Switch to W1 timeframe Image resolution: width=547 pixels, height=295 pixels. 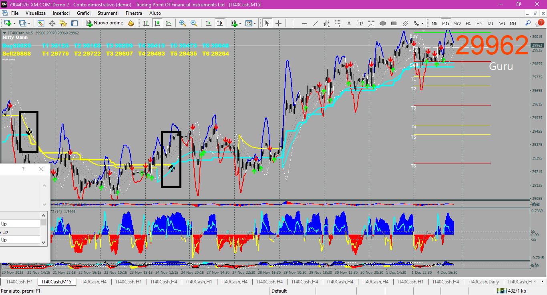(502, 23)
